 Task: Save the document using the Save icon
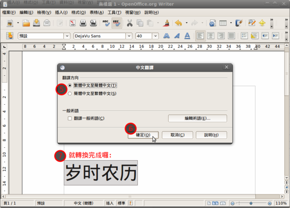click(36, 23)
